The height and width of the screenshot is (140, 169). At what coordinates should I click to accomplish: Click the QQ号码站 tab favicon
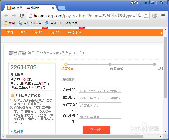coord(9,8)
